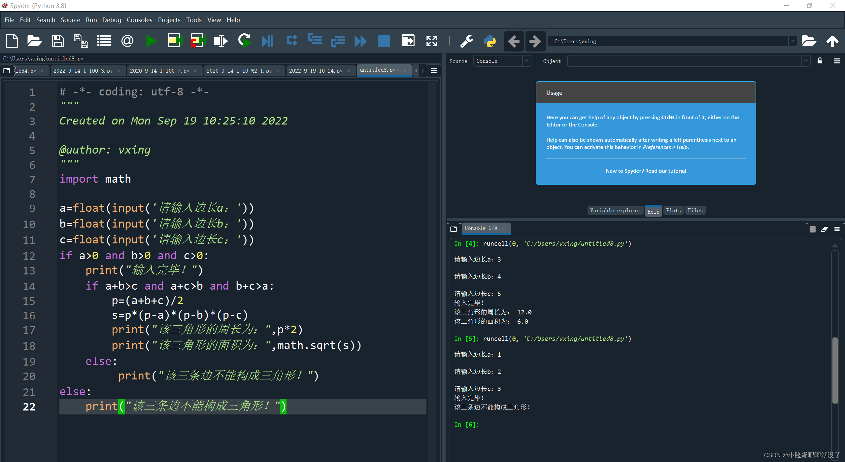
Task: Toggle the Help pane lock icon
Action: click(820, 61)
